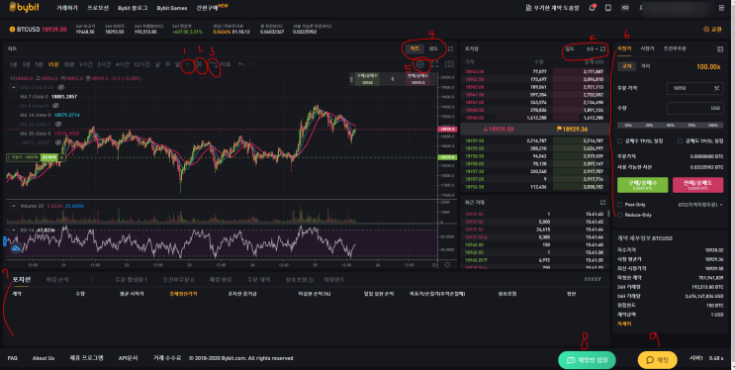Toggle TradingView chart fullscreen

point(434,64)
